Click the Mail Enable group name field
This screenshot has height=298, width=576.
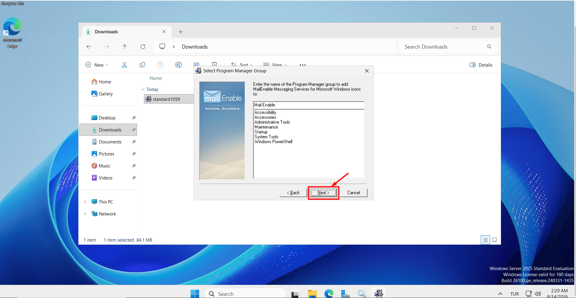[x=309, y=105]
